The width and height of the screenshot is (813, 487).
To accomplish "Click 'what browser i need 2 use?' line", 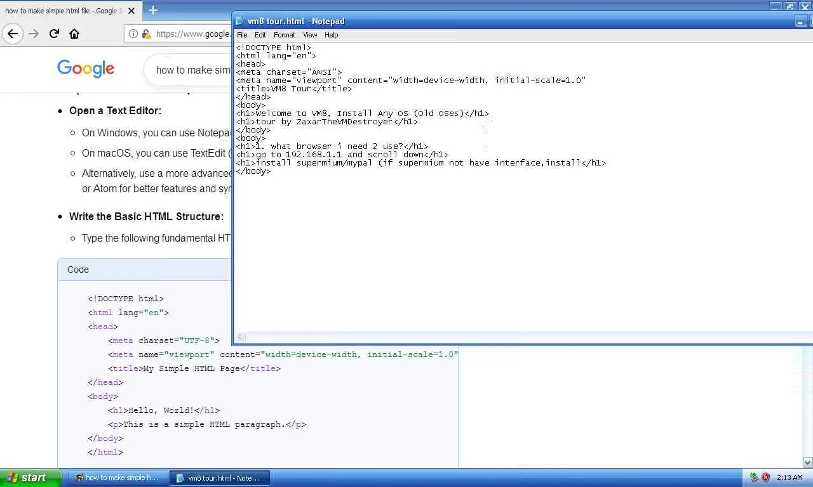I will [332, 146].
